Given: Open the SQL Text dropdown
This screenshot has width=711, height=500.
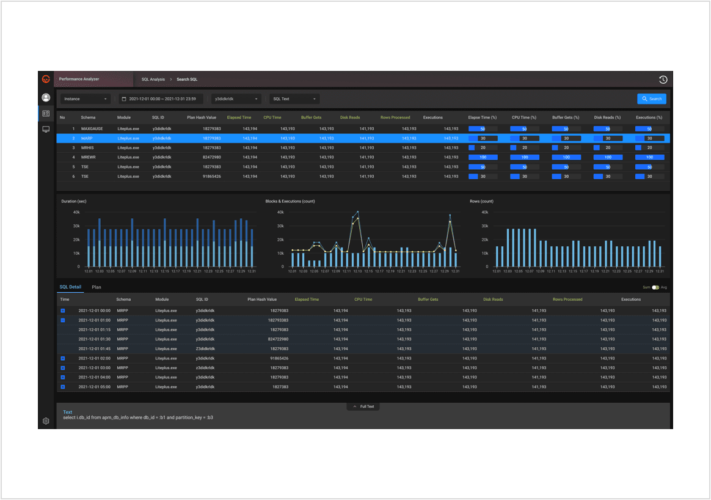Looking at the screenshot, I should coord(294,99).
